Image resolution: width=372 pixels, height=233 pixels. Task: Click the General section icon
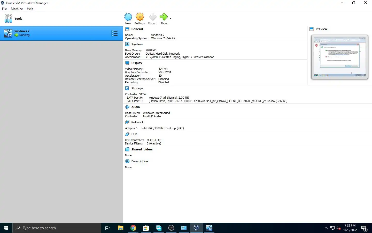coord(127,29)
